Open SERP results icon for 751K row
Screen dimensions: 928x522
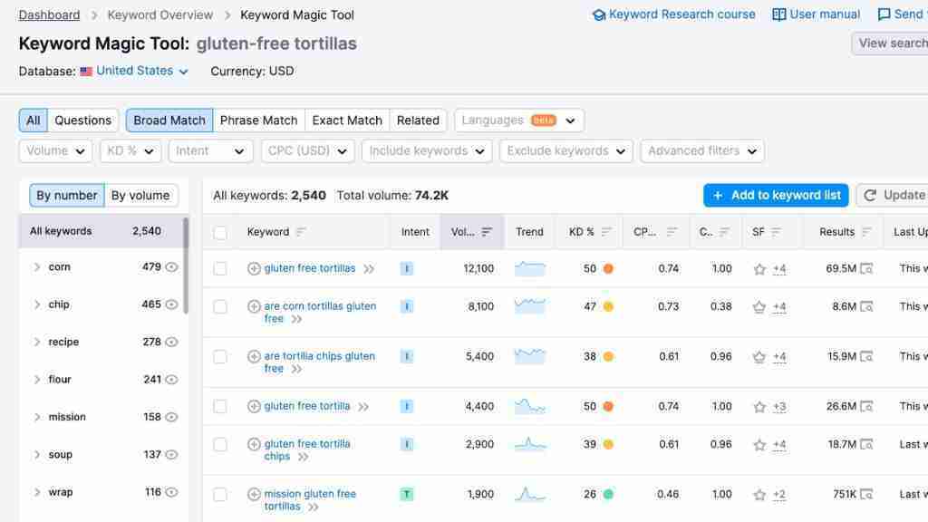coord(866,494)
